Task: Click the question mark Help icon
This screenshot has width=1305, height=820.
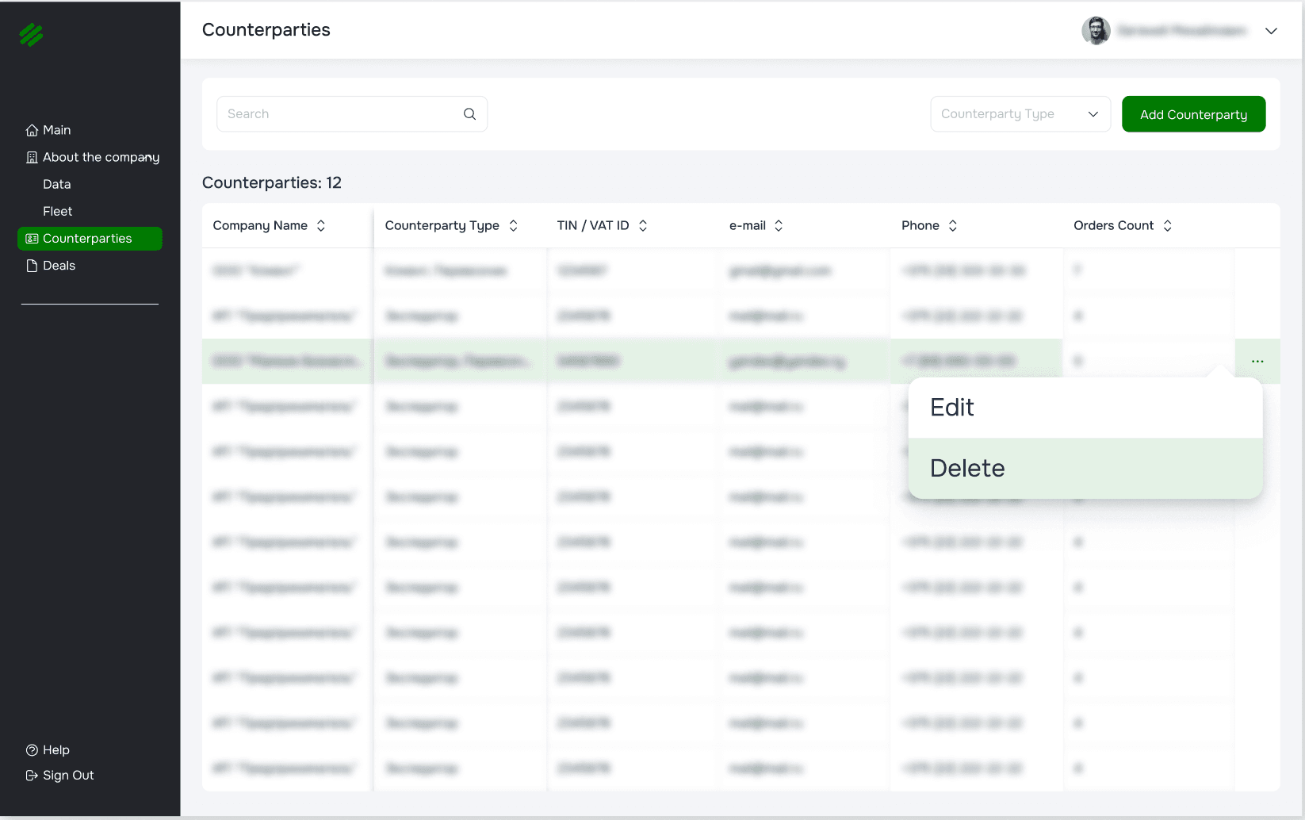Action: coord(32,750)
